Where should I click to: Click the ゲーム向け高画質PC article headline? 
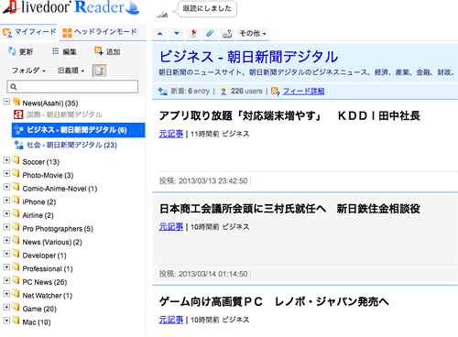(274, 302)
